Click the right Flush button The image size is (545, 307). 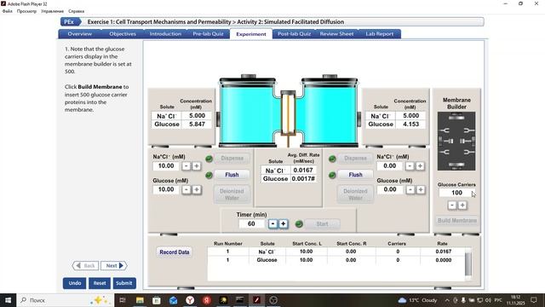pos(355,175)
